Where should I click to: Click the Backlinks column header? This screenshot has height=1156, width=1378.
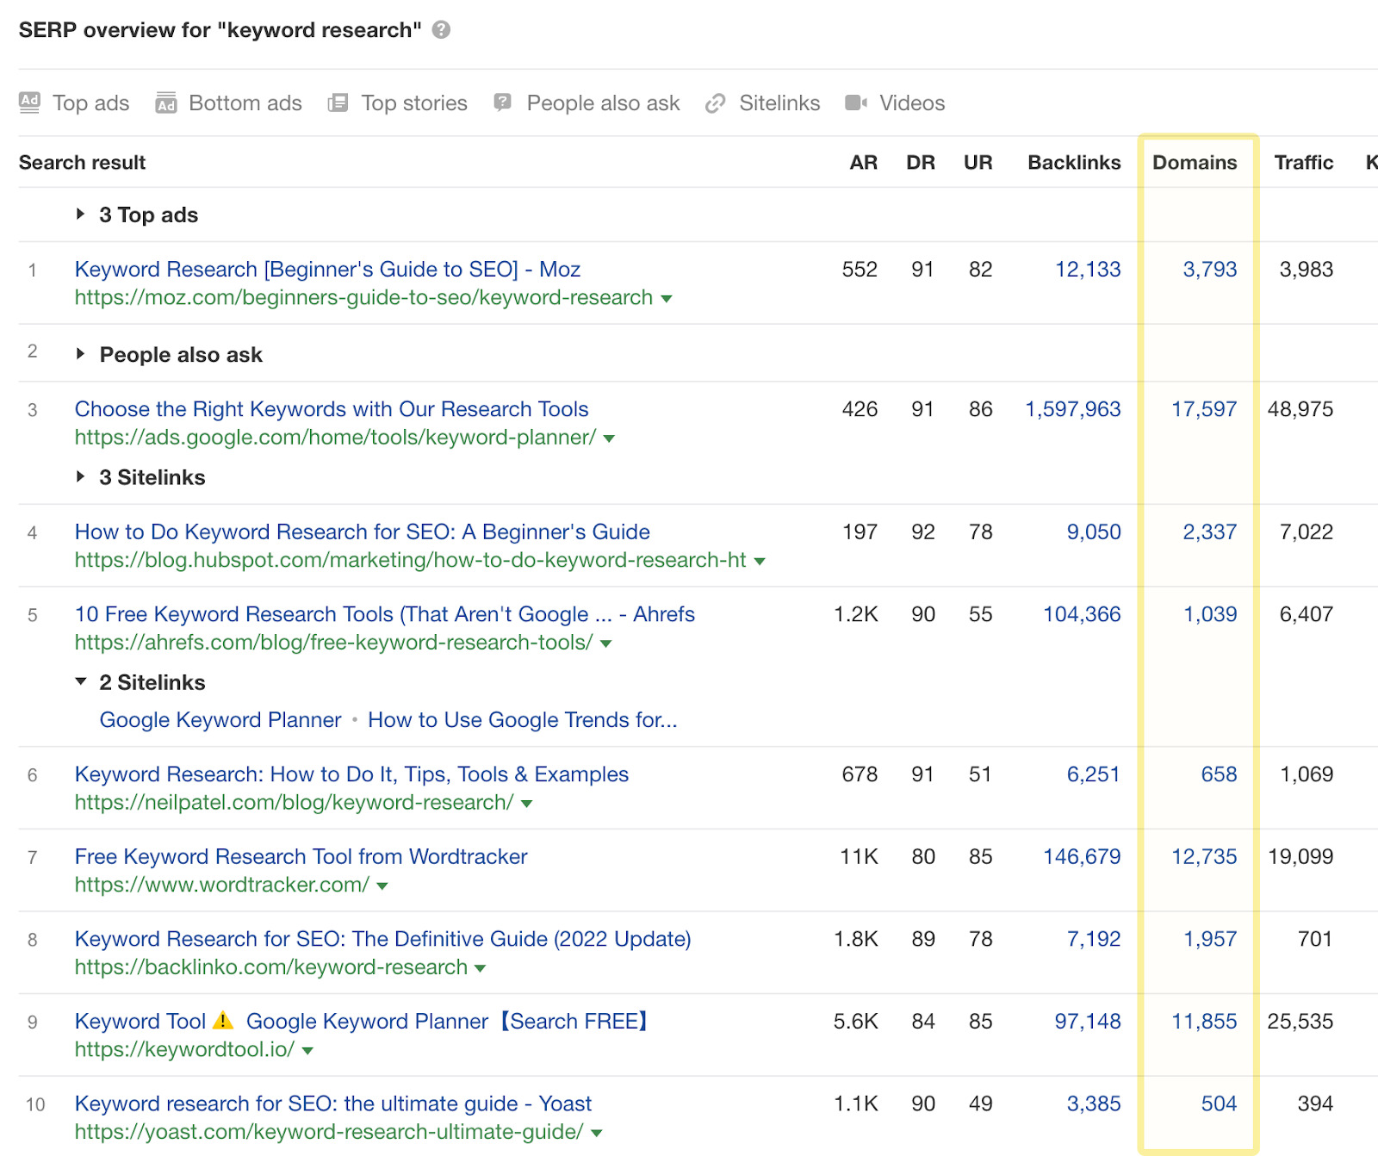pos(1074,162)
